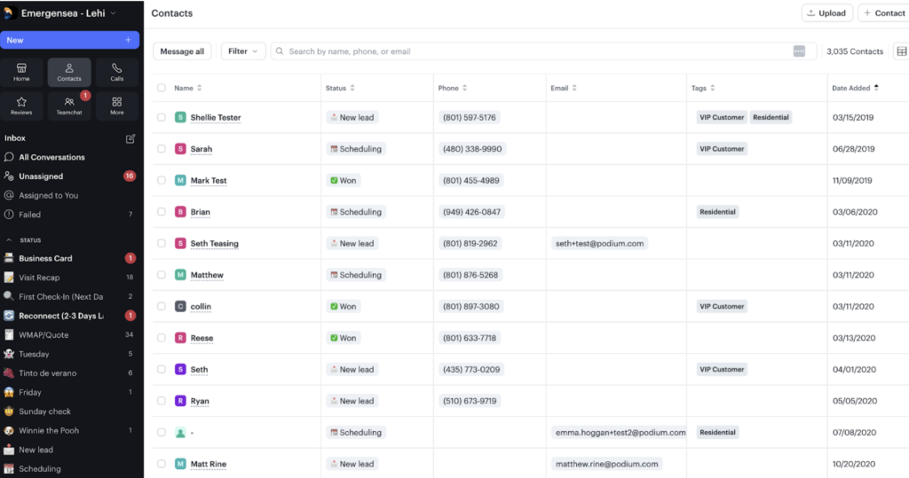Screen dimensions: 909x478
Task: Select the checkbox next to Matt Rine
Action: 162,464
